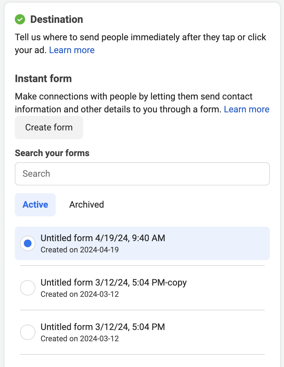
Task: Click the 'Tell us where to send people' description
Action: (x=140, y=43)
